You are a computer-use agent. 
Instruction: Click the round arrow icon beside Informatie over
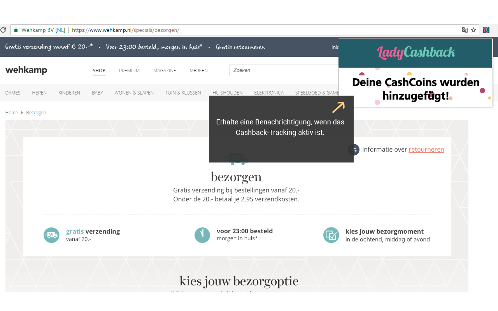[x=354, y=150]
